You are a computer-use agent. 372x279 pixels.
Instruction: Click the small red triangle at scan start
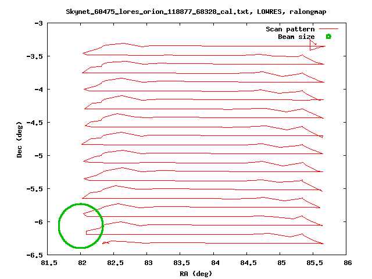(x=314, y=46)
